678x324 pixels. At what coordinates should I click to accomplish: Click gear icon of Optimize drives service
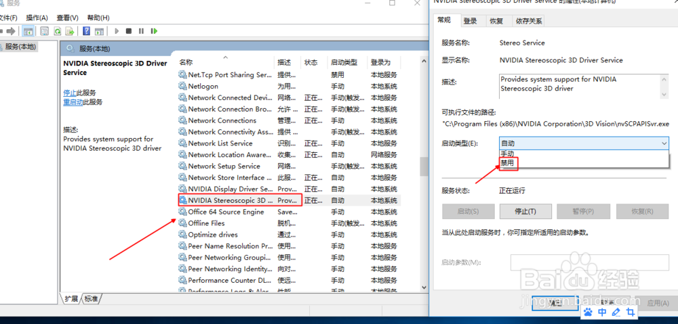coord(182,235)
